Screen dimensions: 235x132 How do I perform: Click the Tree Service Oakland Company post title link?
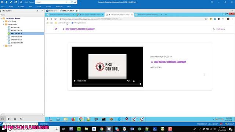pos(169,62)
